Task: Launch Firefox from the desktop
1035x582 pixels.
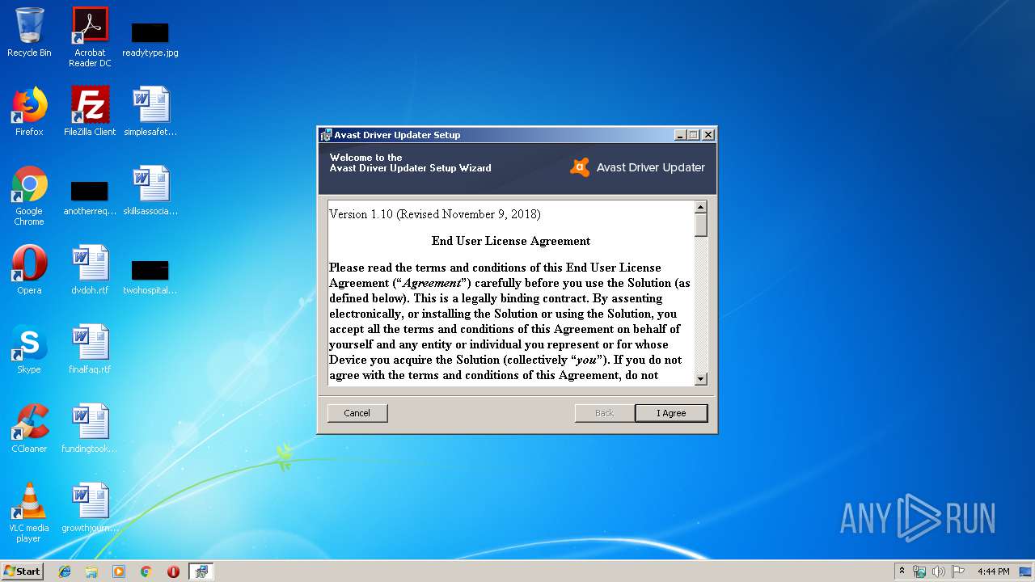Action: click(29, 112)
